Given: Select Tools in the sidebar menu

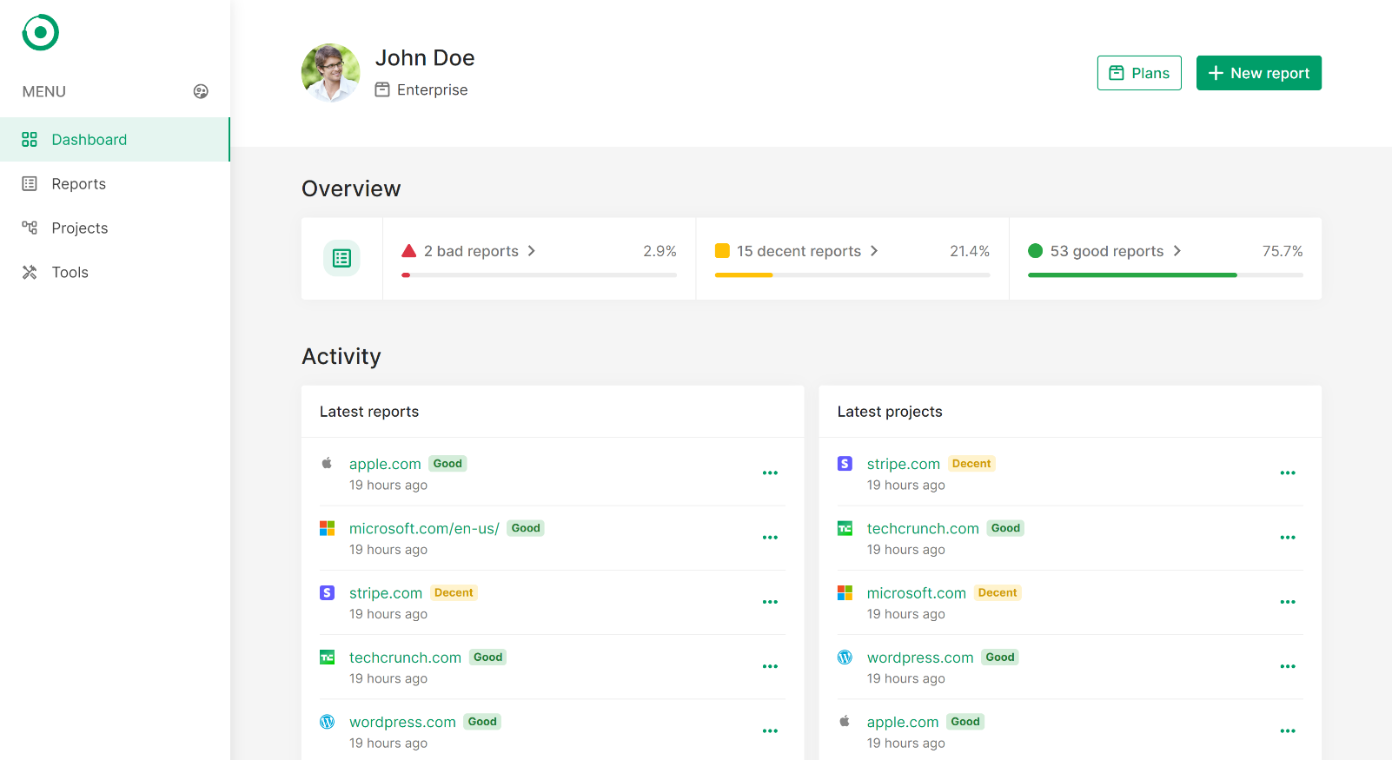Looking at the screenshot, I should pyautogui.click(x=115, y=273).
